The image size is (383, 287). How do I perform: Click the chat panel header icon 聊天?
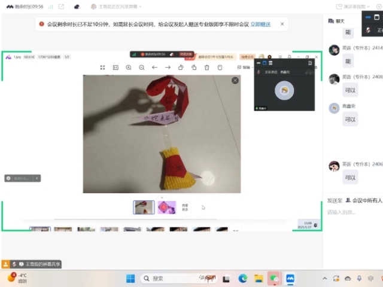pyautogui.click(x=331, y=22)
